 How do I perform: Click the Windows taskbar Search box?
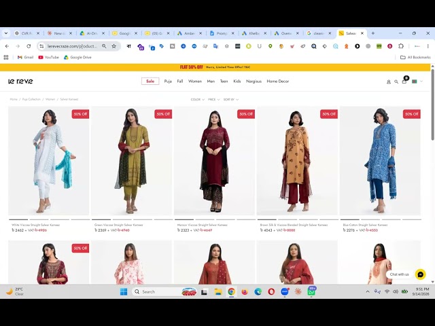point(164,291)
